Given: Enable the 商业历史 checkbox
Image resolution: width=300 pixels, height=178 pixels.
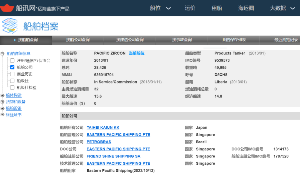Looking at the screenshot, I should click(12, 74).
